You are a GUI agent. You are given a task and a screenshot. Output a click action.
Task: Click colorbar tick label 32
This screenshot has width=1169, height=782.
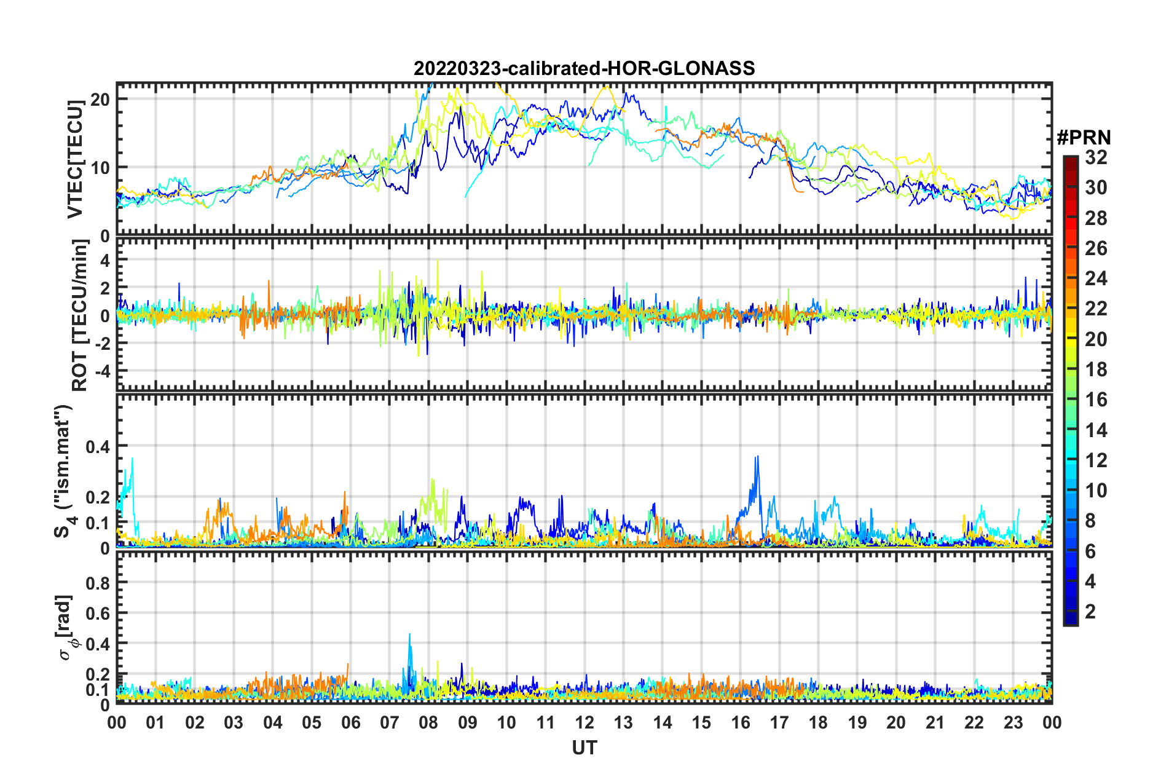coord(1096,157)
